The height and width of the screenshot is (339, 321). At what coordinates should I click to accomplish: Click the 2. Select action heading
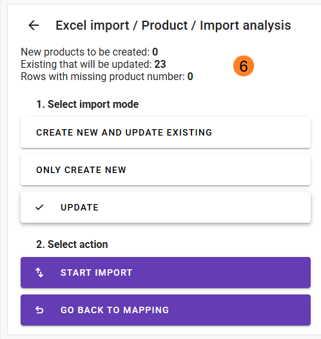point(72,244)
